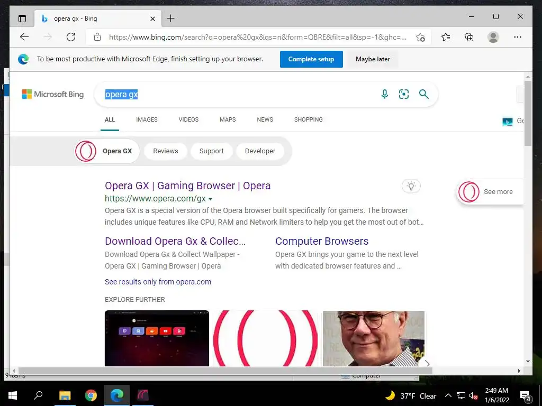
Task: Select the Opera GX chip
Action: coord(106,151)
